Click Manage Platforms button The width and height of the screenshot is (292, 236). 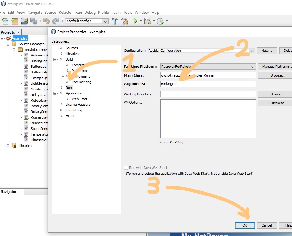[x=275, y=67]
